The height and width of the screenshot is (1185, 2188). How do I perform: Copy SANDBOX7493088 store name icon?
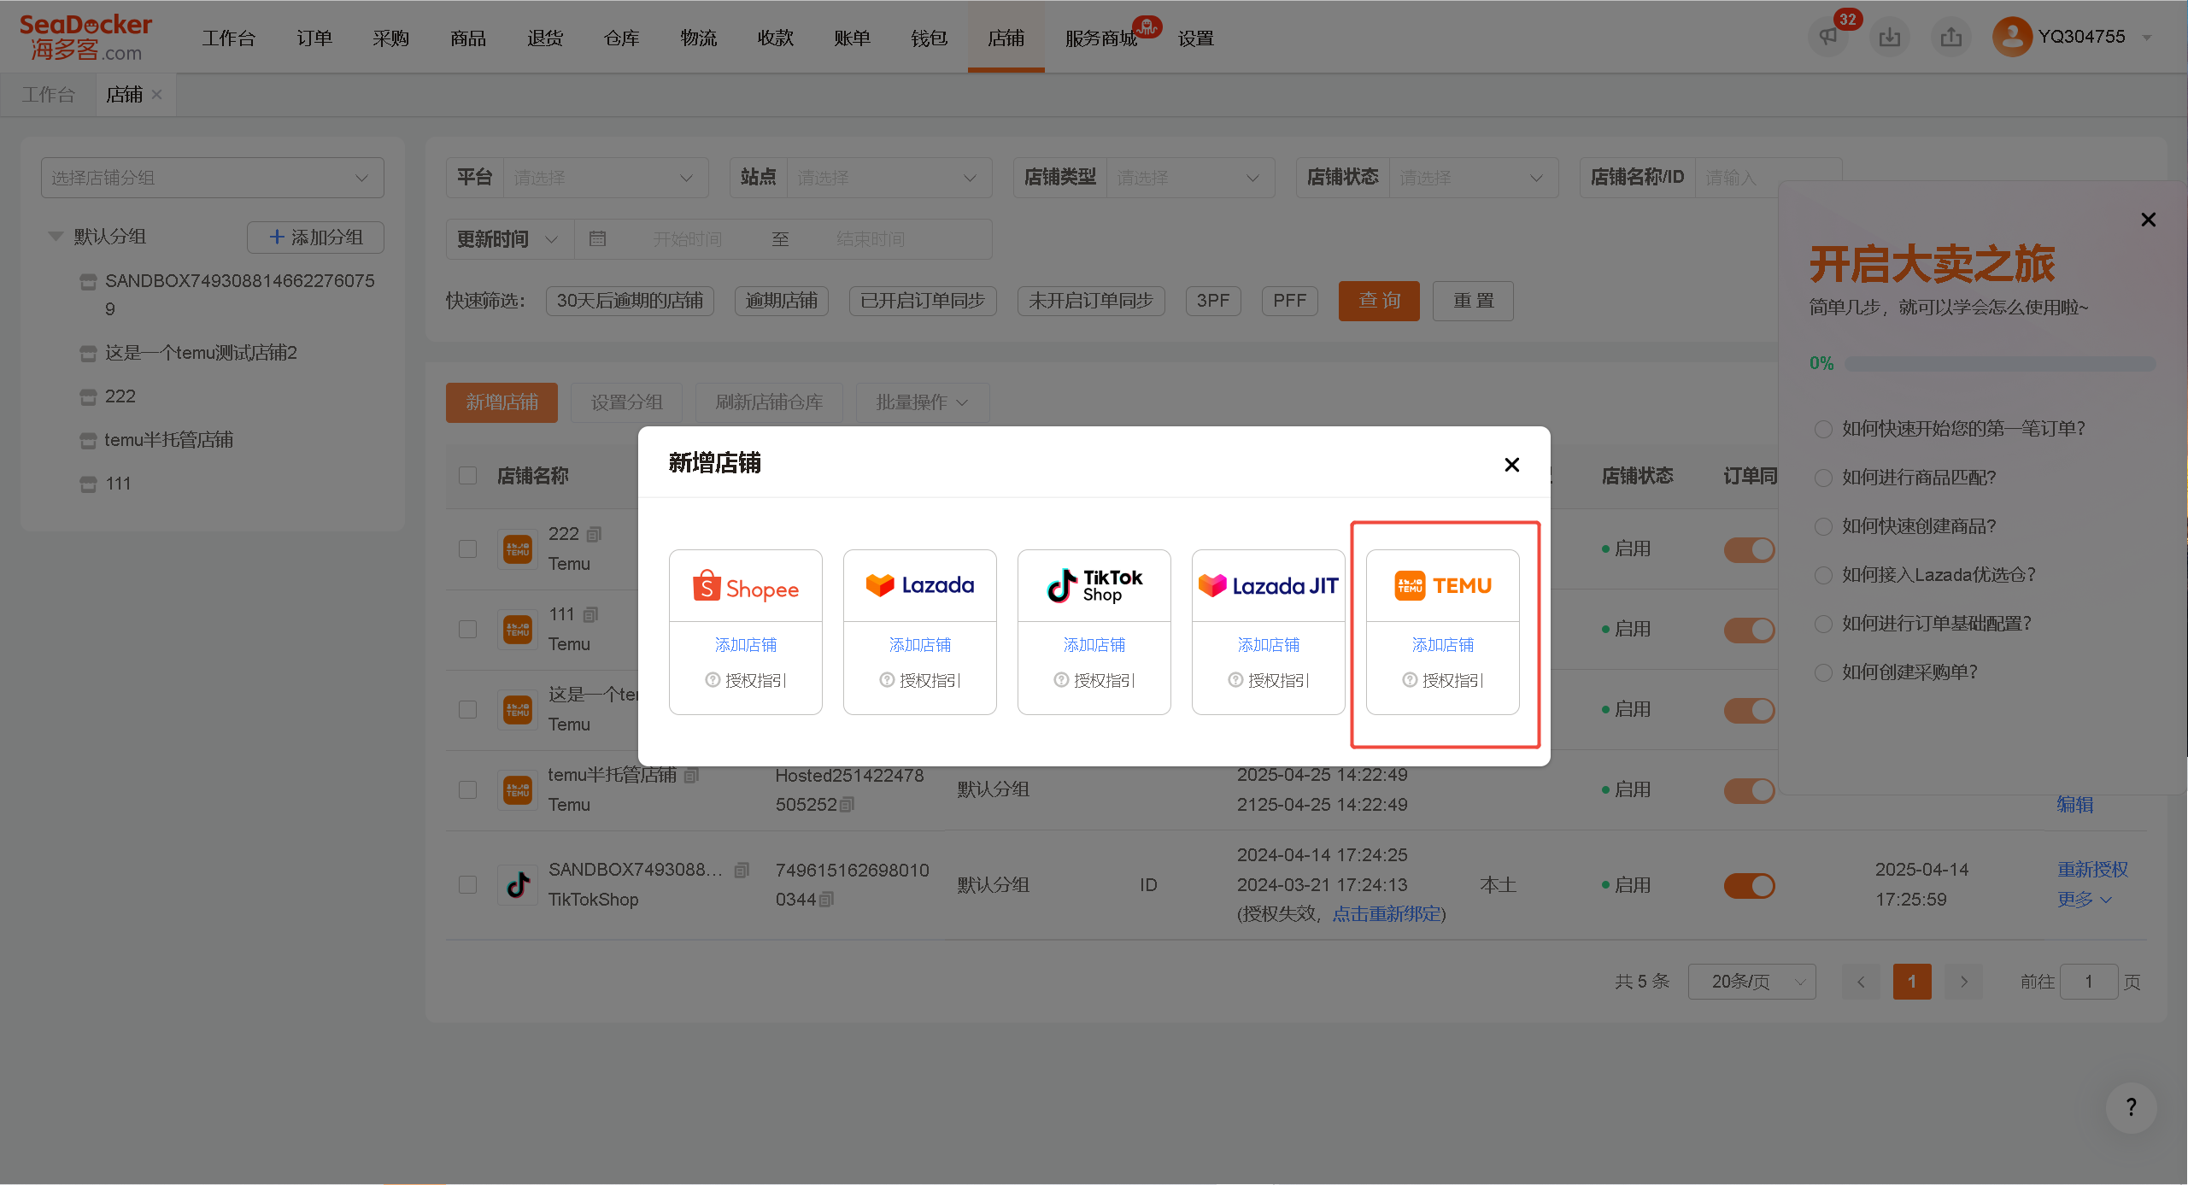[x=741, y=870]
